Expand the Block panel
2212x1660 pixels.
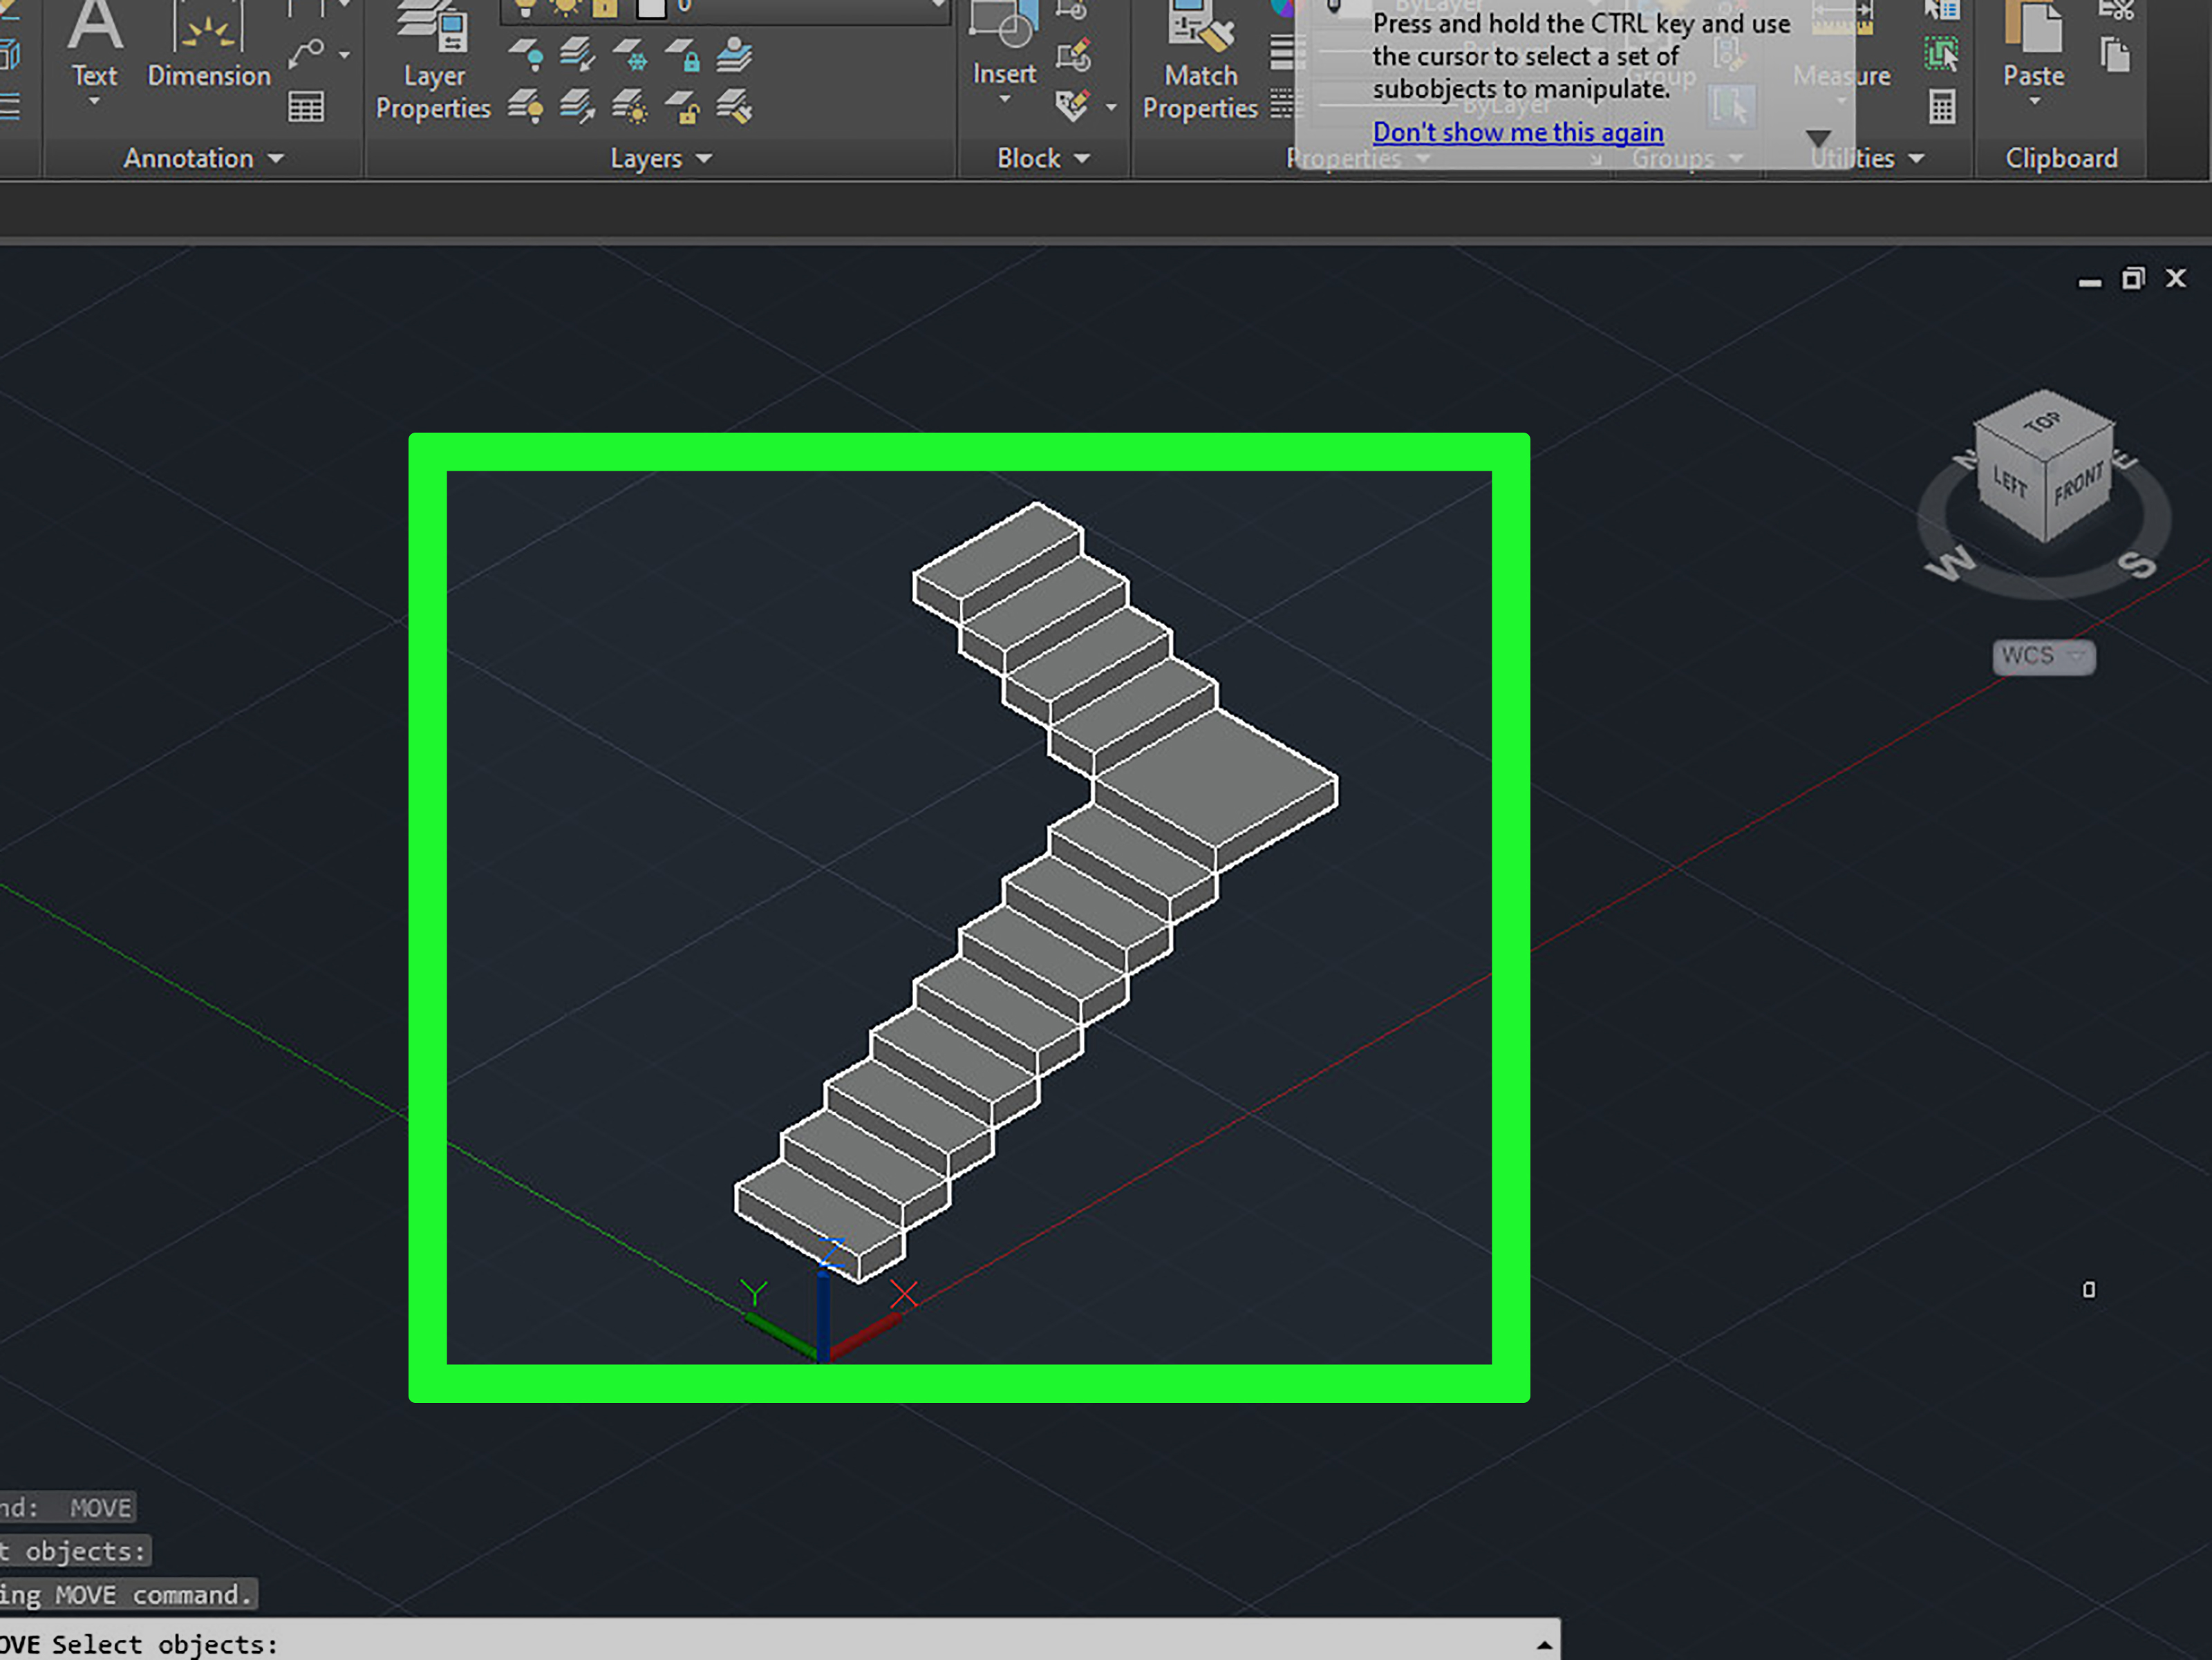(1043, 158)
